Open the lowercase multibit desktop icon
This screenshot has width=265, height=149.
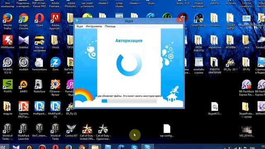(24, 64)
